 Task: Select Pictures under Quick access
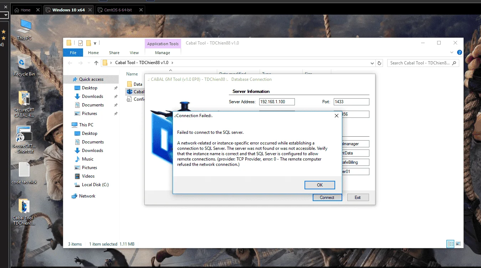coord(89,114)
